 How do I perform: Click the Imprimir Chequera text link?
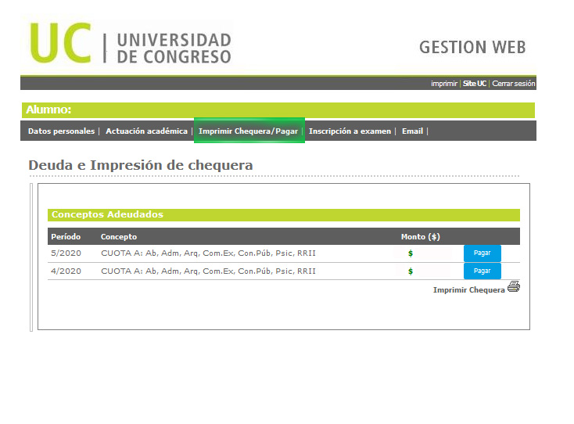coord(469,290)
